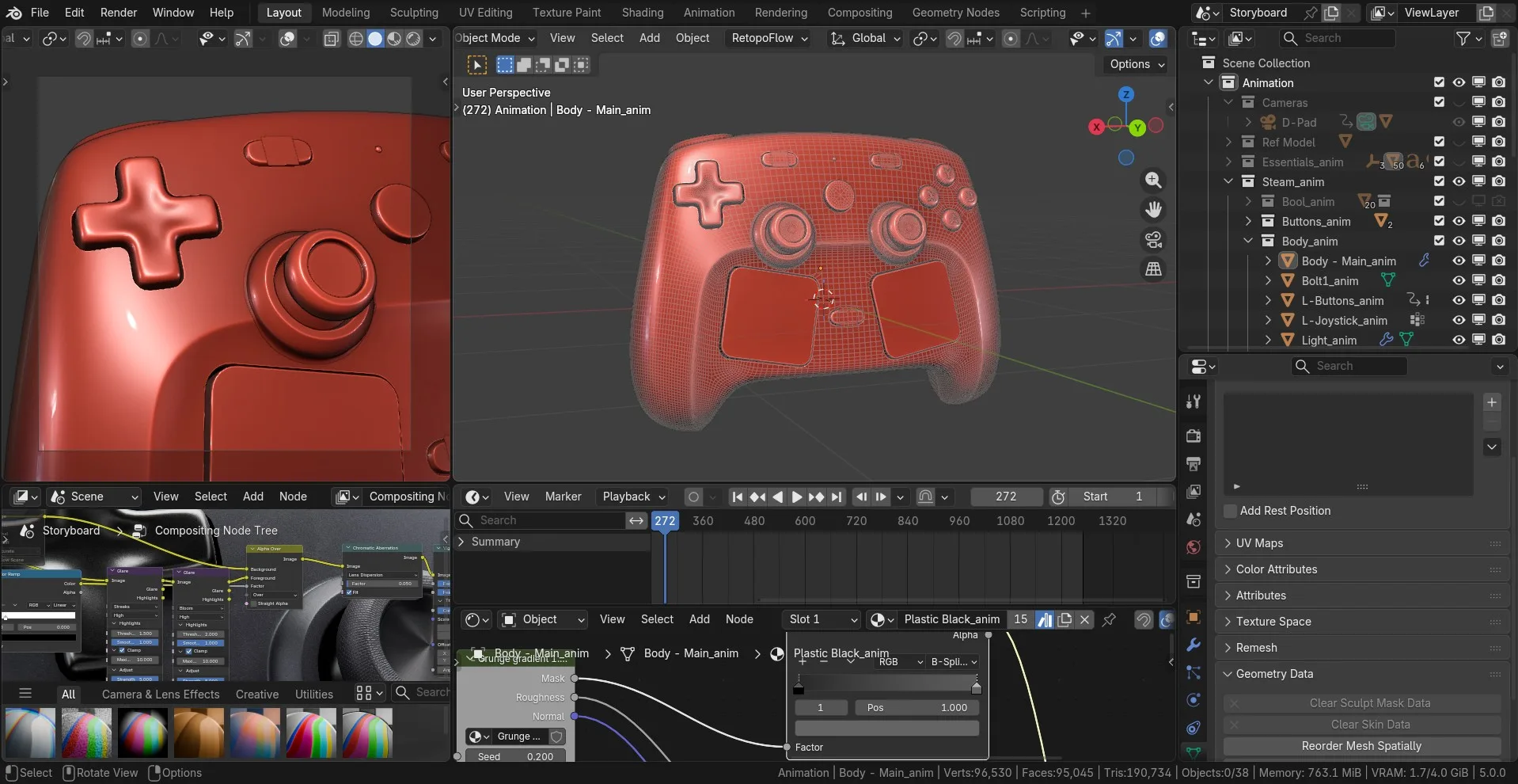1518x784 pixels.
Task: Expand the Color Attributes panel
Action: click(x=1362, y=569)
